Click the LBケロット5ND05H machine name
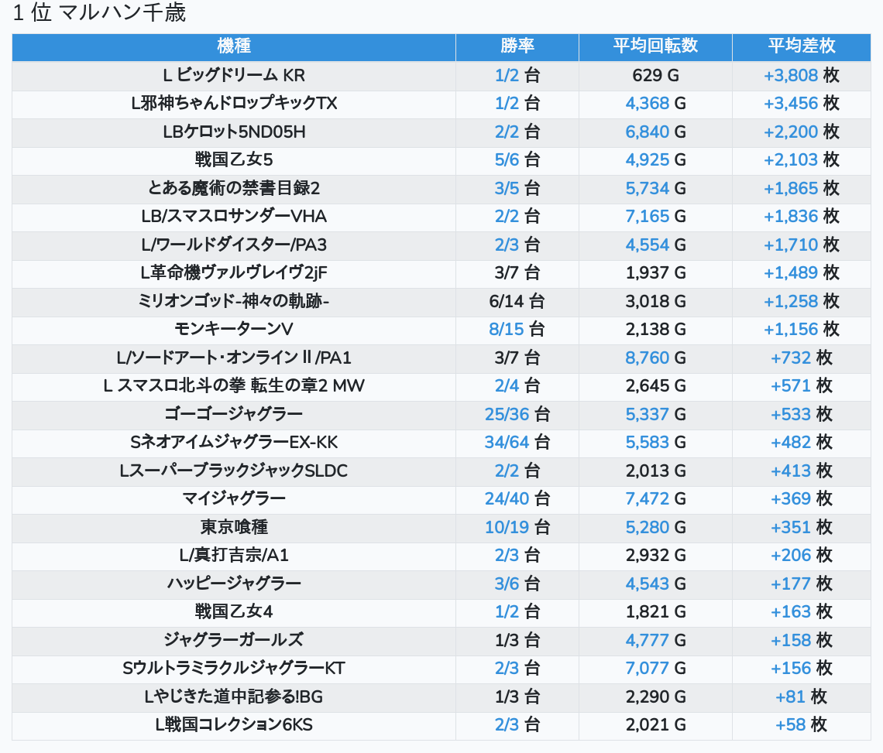The height and width of the screenshot is (753, 883). click(x=234, y=132)
